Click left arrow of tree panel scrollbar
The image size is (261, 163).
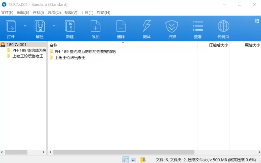tap(2, 152)
